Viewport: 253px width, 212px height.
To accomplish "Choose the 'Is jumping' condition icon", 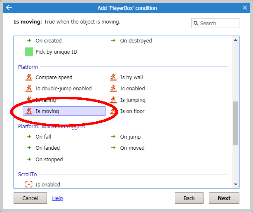I will [x=113, y=100].
